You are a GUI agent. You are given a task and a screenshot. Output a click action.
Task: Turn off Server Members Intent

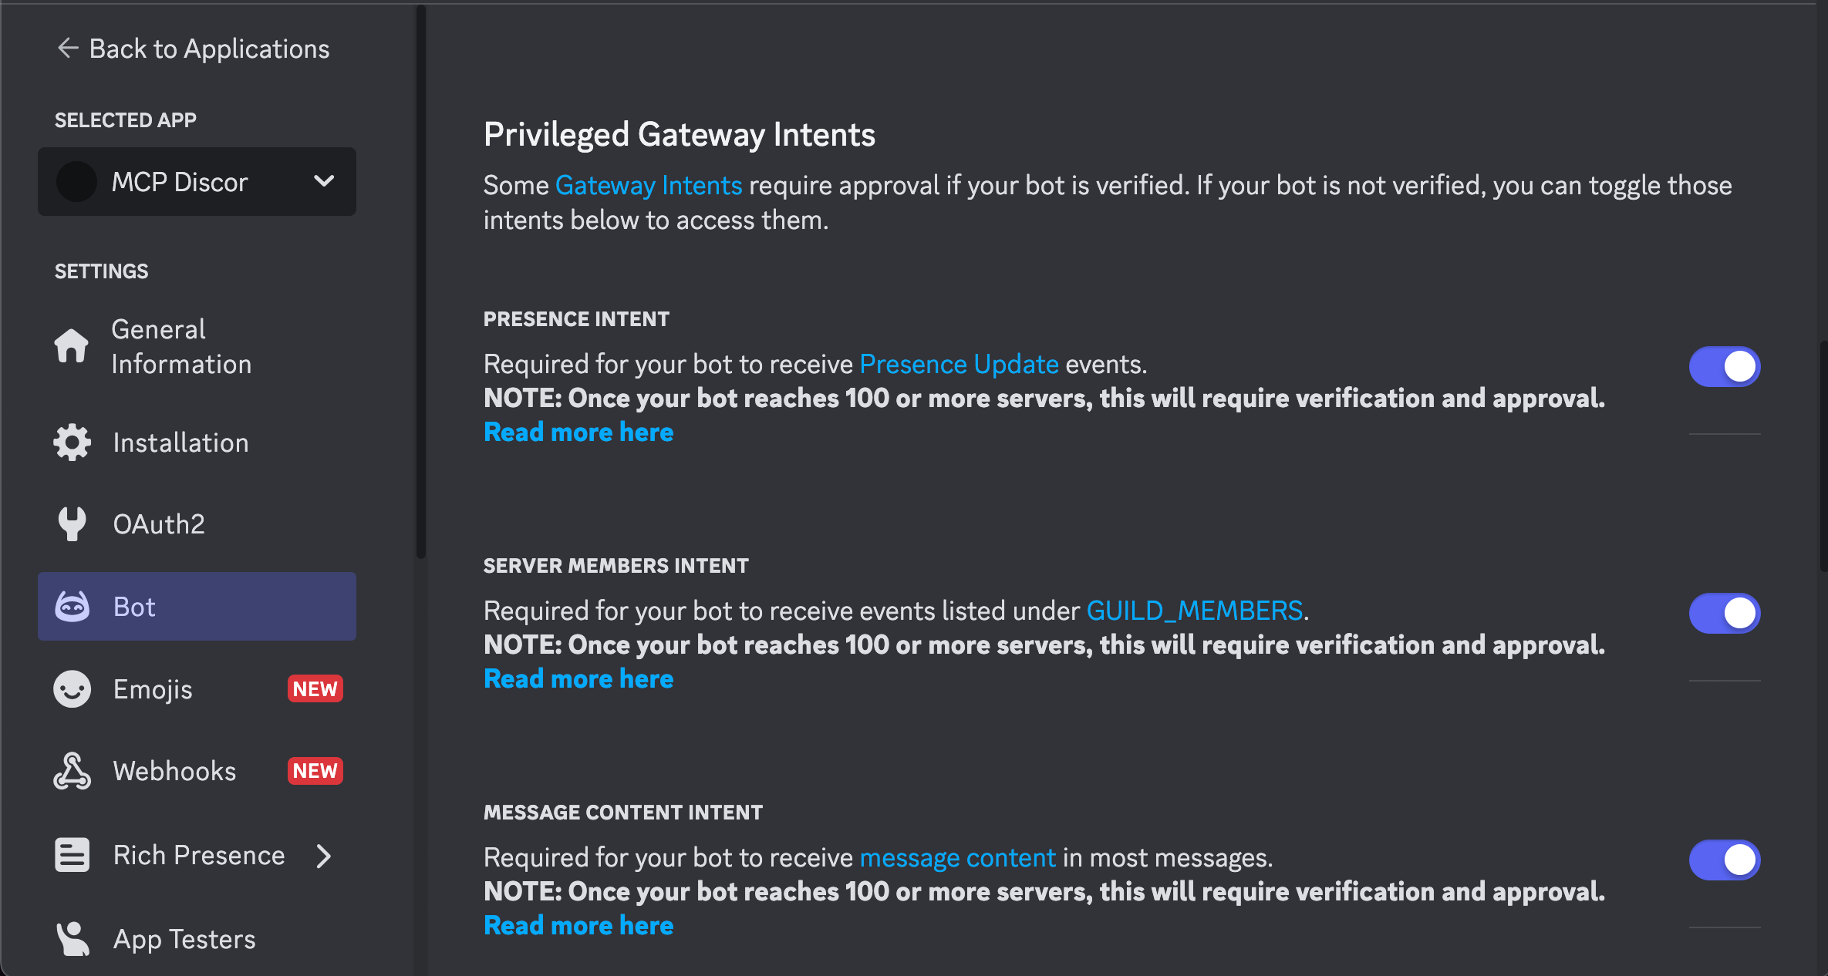(x=1725, y=613)
